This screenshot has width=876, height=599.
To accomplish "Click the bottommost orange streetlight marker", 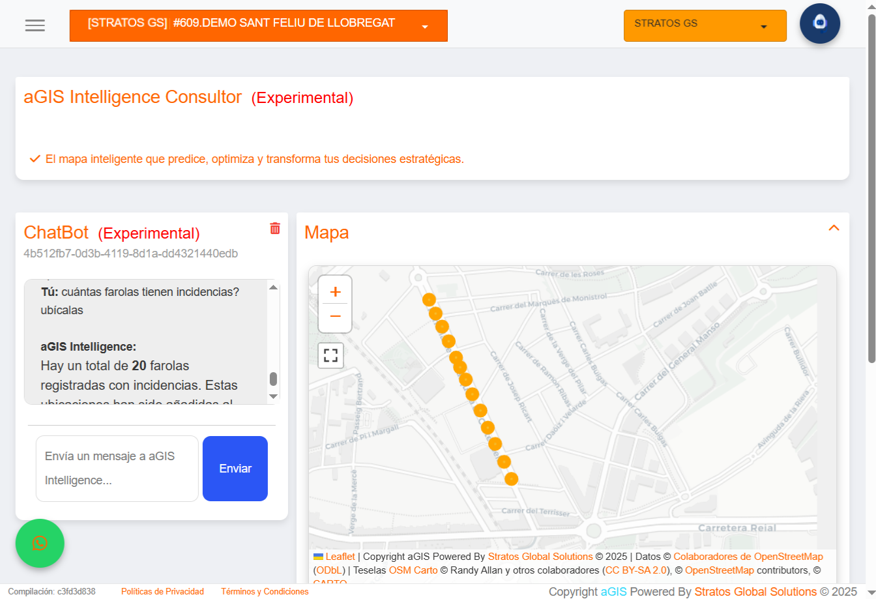I will click(512, 479).
